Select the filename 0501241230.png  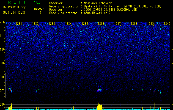coord(14,7)
